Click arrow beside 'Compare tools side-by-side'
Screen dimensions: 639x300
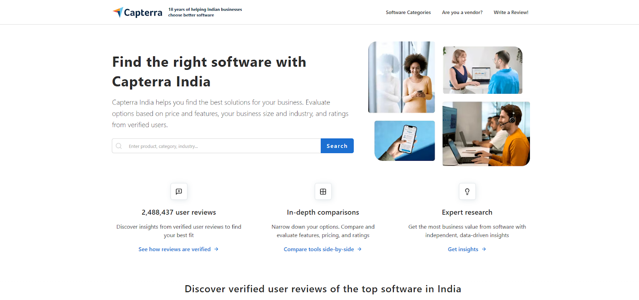pos(359,249)
